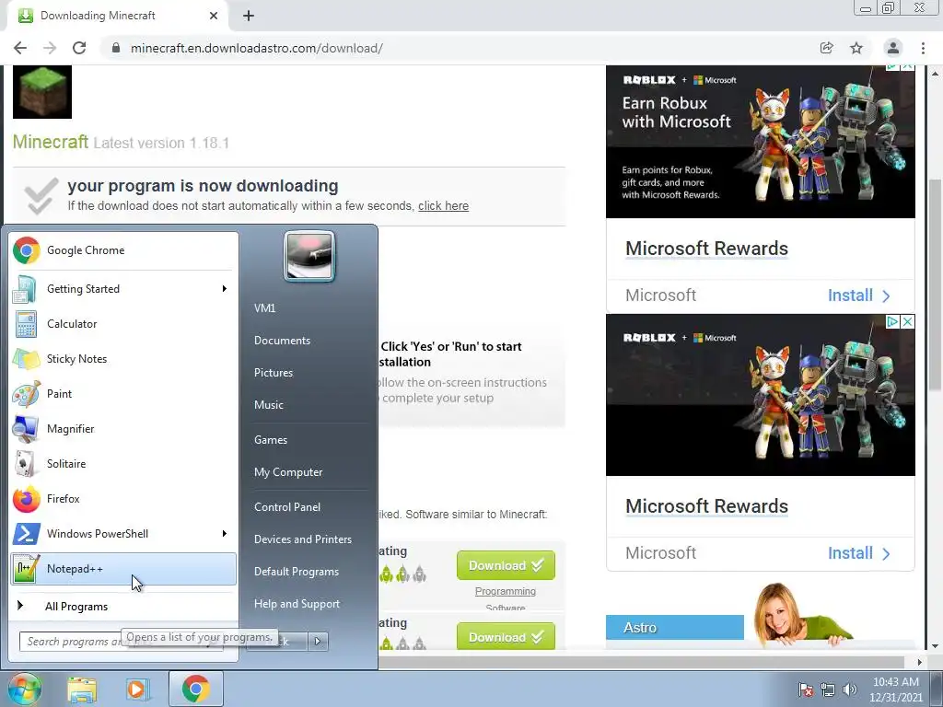Click Install in top Microsoft Rewards ad
943x707 pixels.
point(859,296)
